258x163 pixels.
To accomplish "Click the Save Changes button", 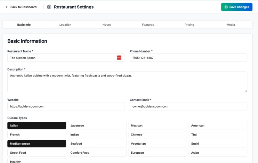I will pos(237,7).
